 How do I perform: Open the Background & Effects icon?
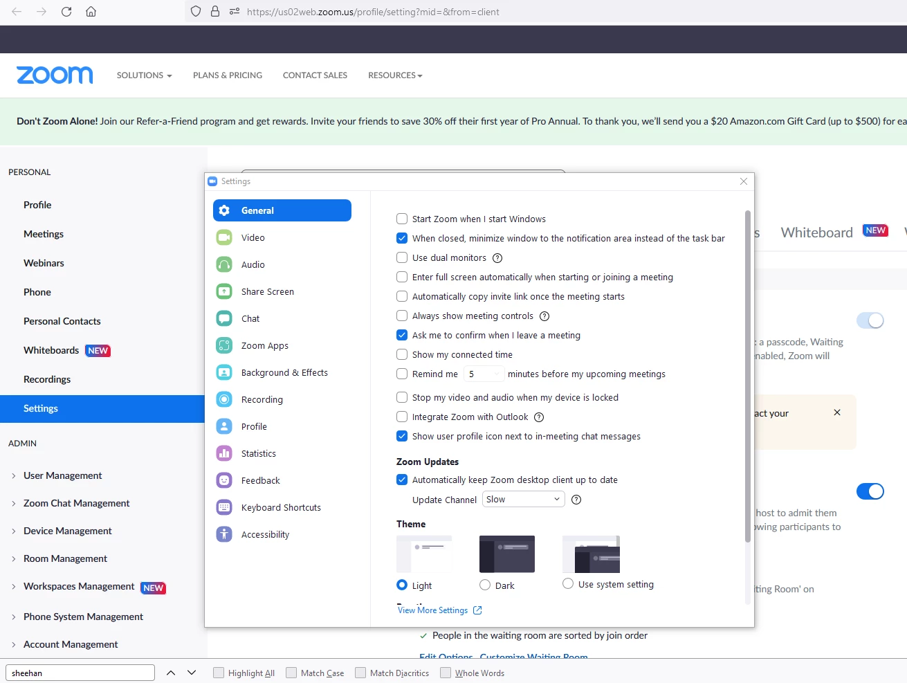coord(224,372)
